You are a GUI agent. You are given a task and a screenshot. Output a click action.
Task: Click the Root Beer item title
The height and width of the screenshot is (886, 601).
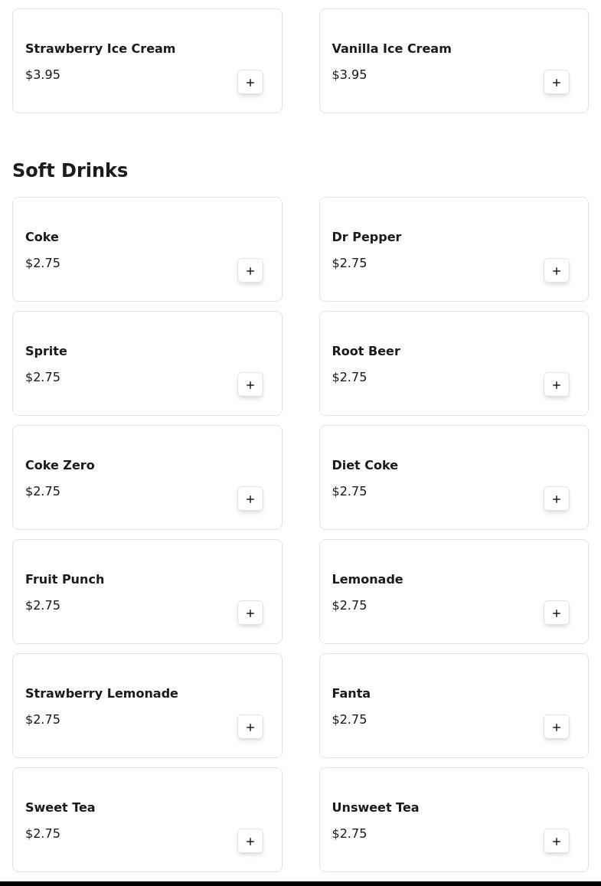[x=366, y=351]
